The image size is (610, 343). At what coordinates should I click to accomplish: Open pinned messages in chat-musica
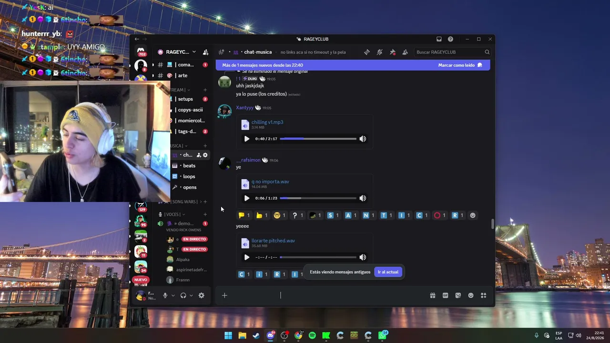point(392,52)
